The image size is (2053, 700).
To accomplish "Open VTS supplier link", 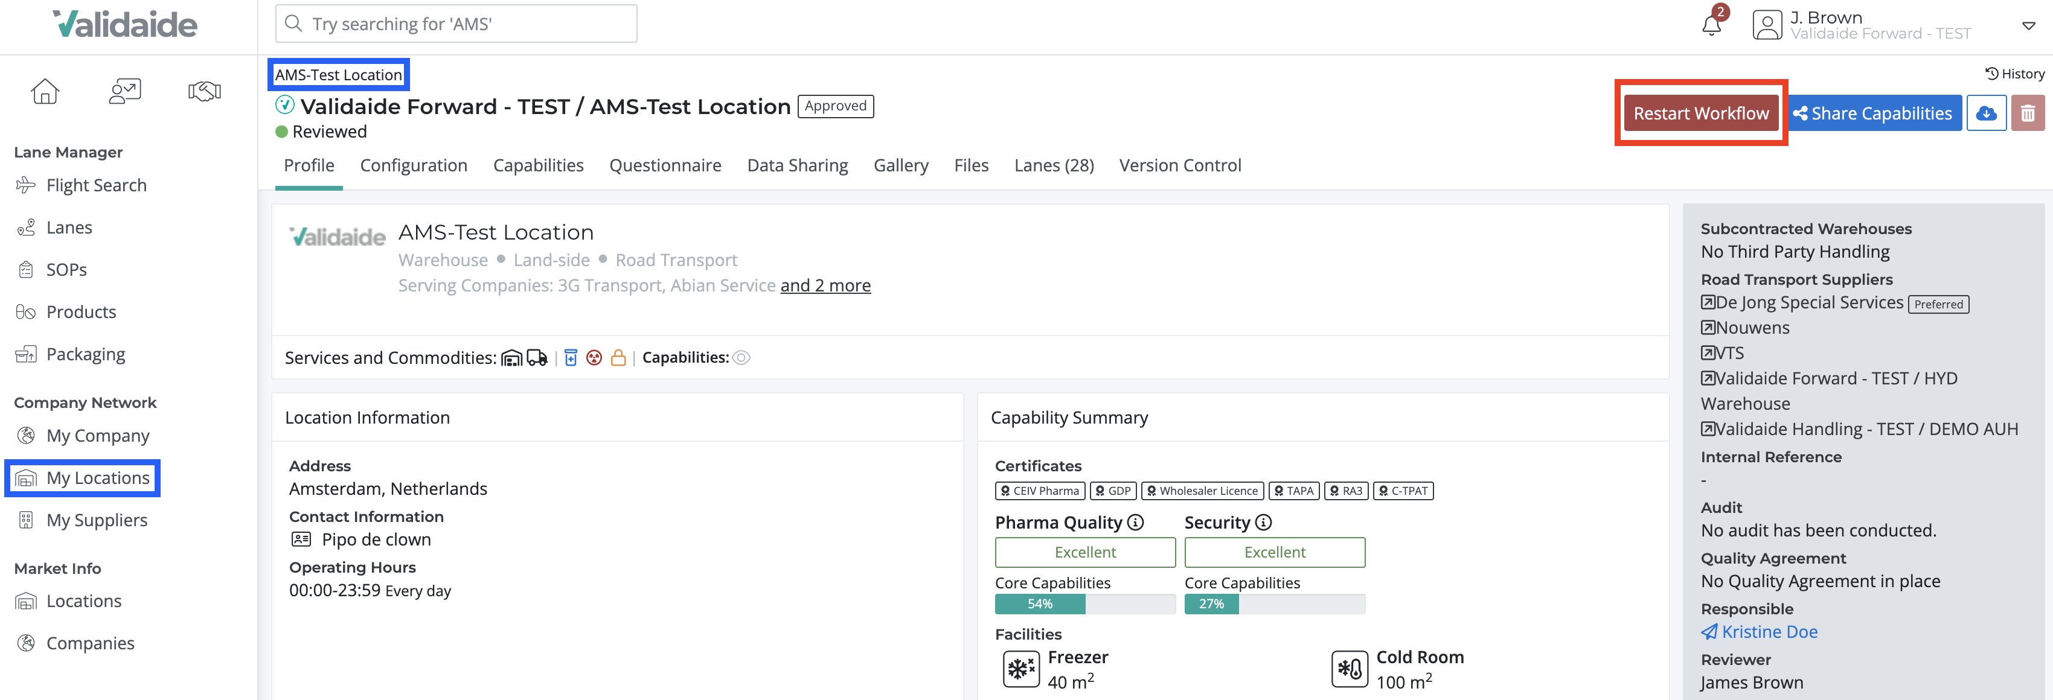I will (x=1722, y=354).
